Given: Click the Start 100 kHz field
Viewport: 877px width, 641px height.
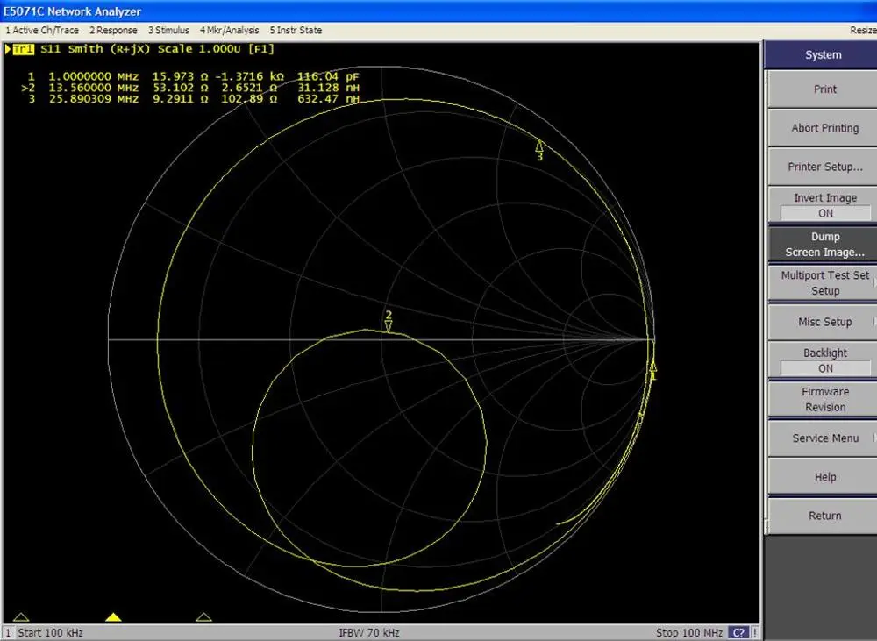Looking at the screenshot, I should point(53,632).
